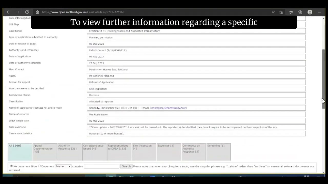Click '04 Aug 2017' application date
Image resolution: width=328 pixels, height=184 pixels.
(x=97, y=56)
